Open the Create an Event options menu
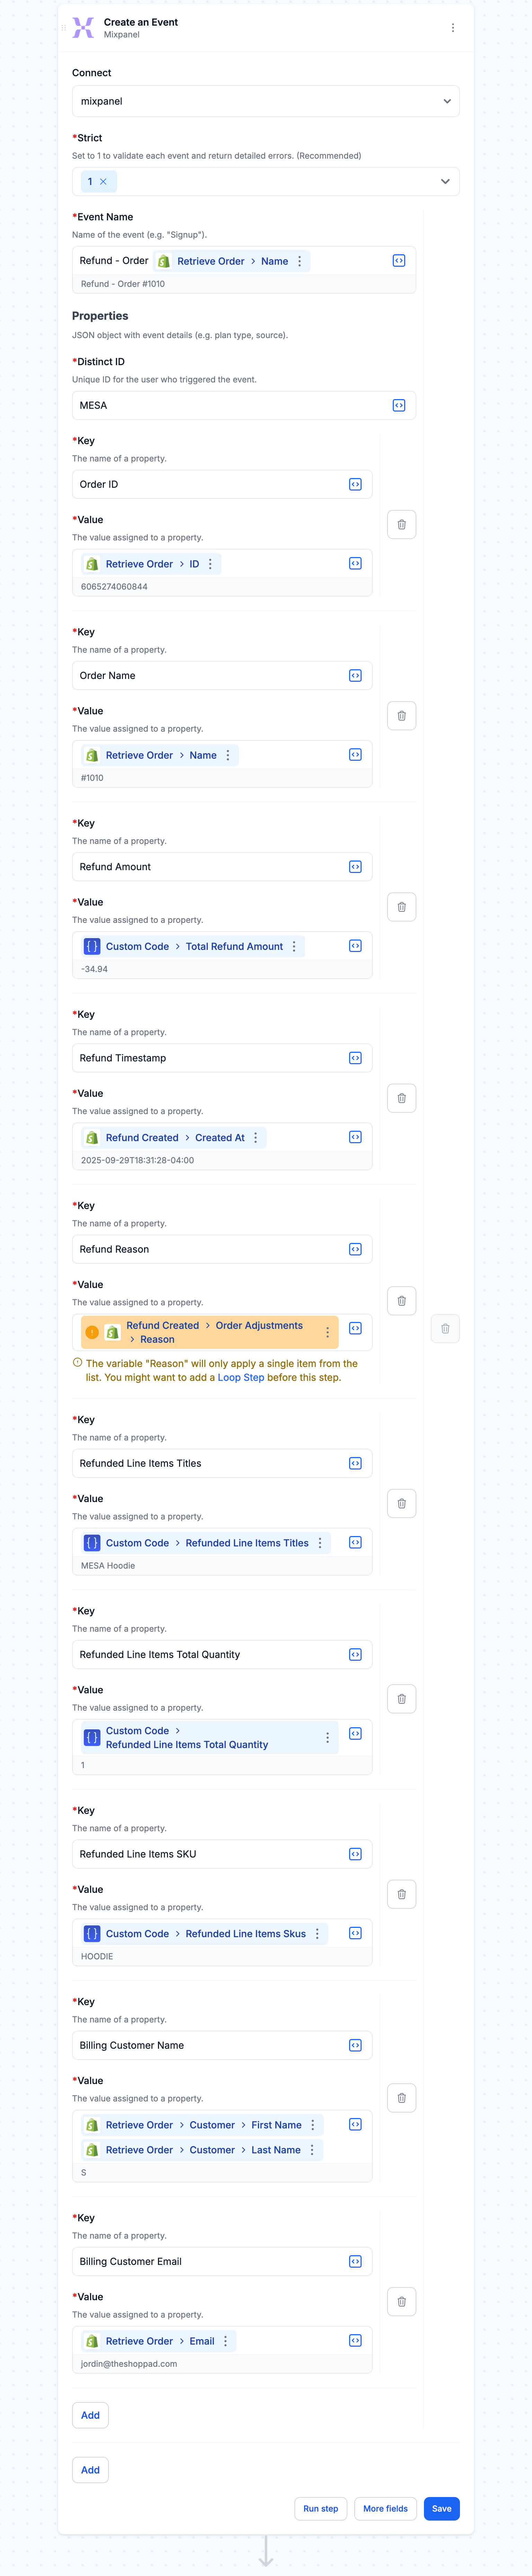This screenshot has width=532, height=2576. [453, 28]
